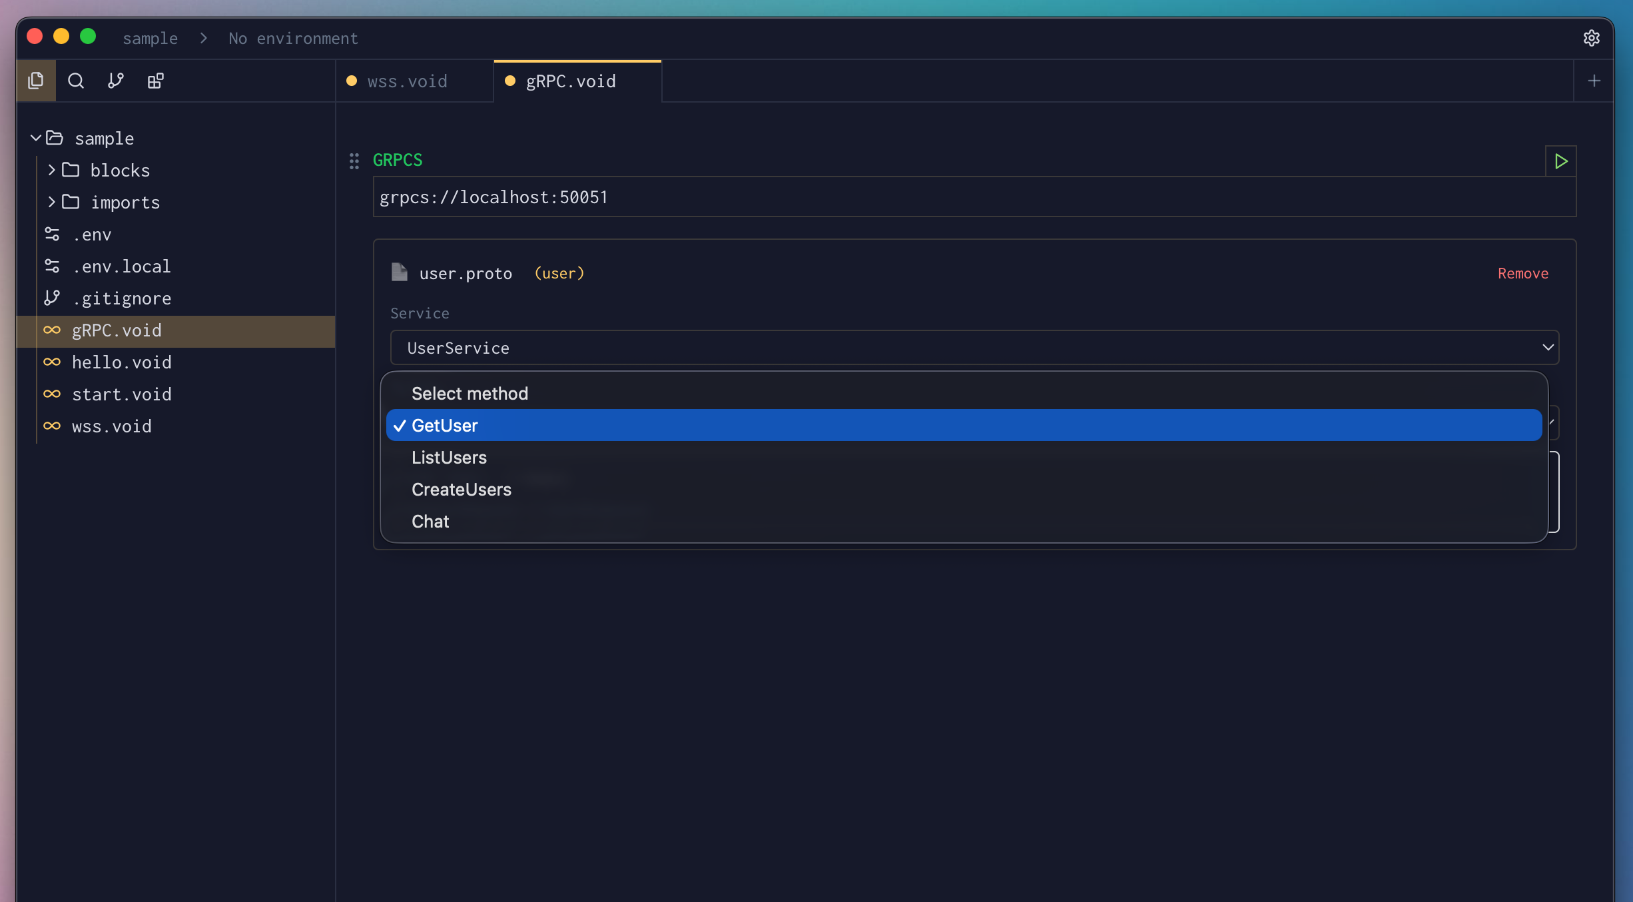Click the drag handle beside GRPCS block
This screenshot has width=1633, height=902.
354,161
